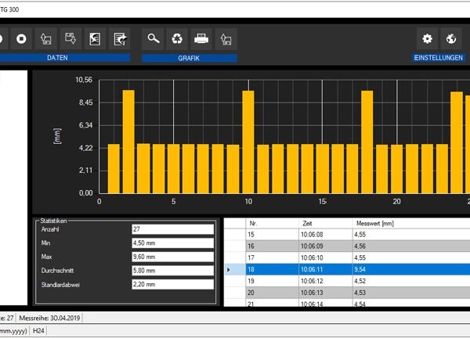Click the tall chart bar at measurement 18
Viewport: 470px width, 338px height.
point(367,142)
